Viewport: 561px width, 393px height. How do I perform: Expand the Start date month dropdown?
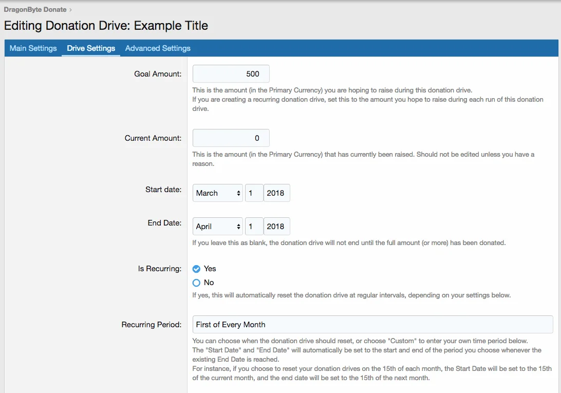click(x=218, y=193)
